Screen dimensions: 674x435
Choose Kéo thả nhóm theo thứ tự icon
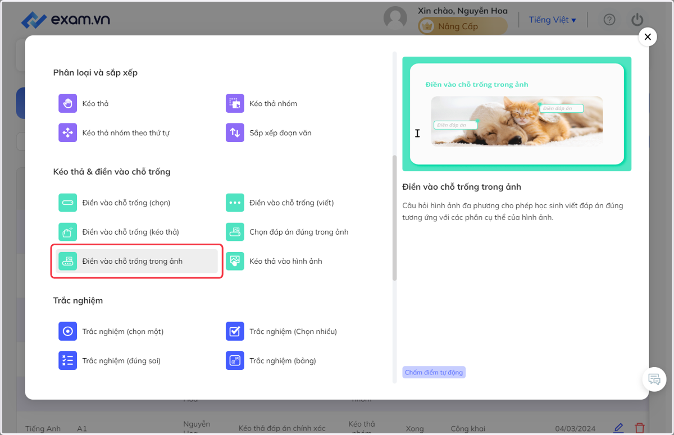67,132
